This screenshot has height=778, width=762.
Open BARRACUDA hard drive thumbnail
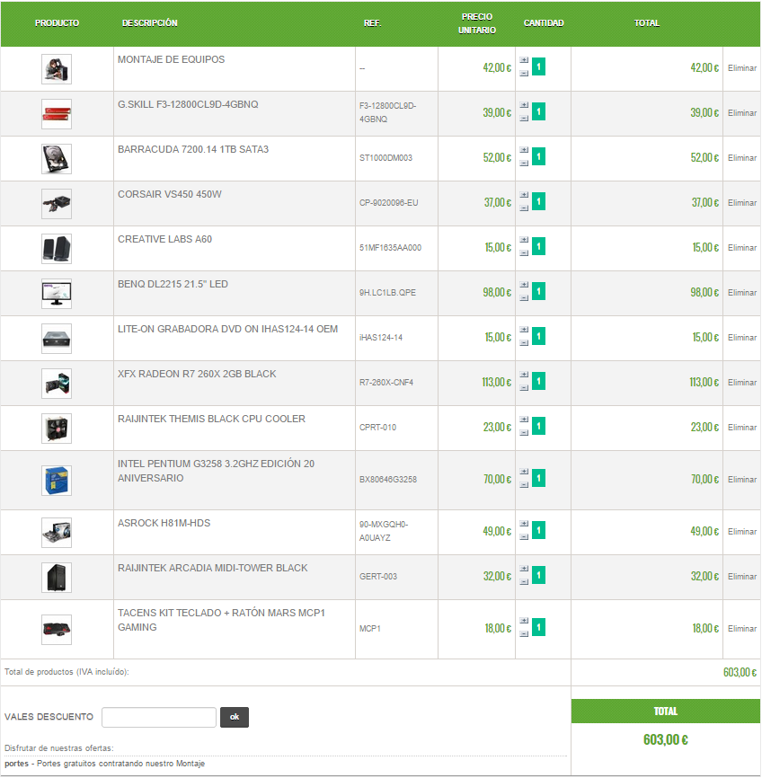pyautogui.click(x=57, y=159)
